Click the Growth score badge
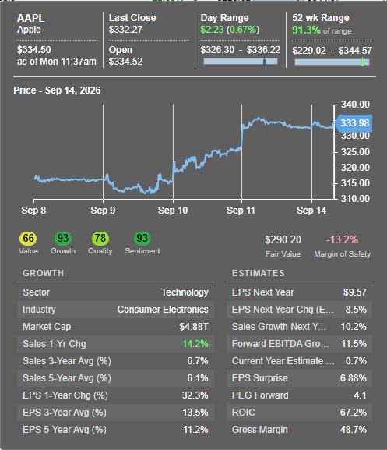This screenshot has width=387, height=450. point(63,238)
